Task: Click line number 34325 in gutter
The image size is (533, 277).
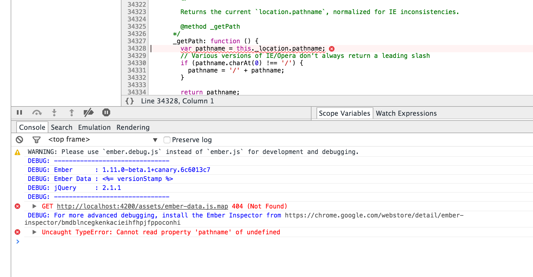Action: pos(137,26)
